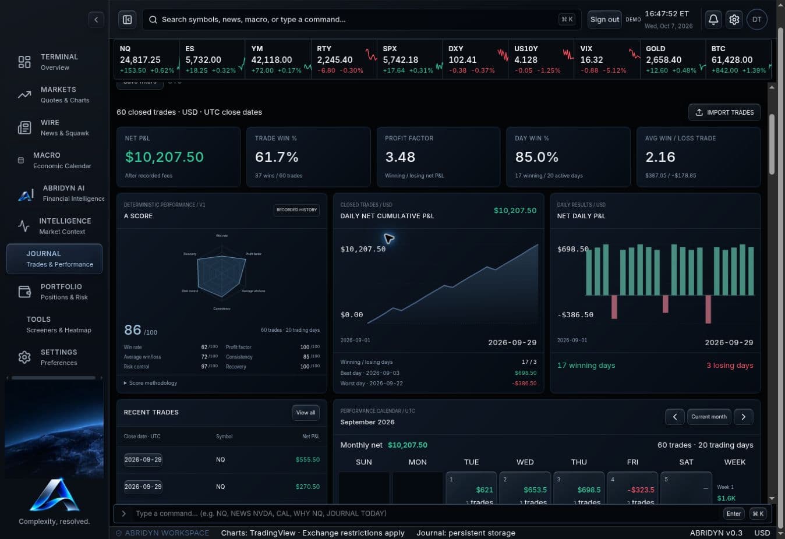Select the DXY ticker tile
Screen dimensions: 785x539
pyautogui.click(x=475, y=59)
